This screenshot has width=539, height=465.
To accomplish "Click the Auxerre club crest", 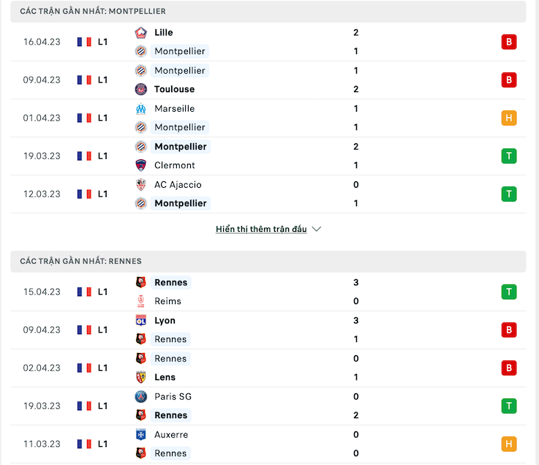I will pyautogui.click(x=140, y=435).
